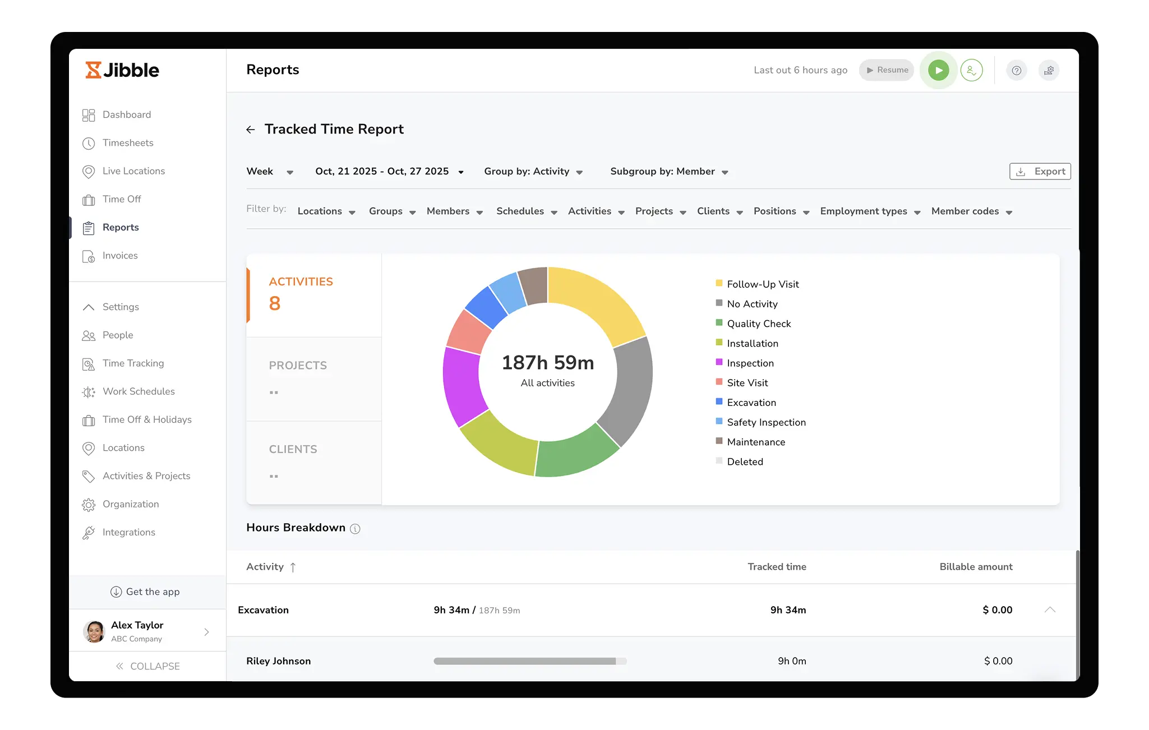Image resolution: width=1149 pixels, height=730 pixels.
Task: Click Inspection purple legend swatch
Action: pyautogui.click(x=719, y=362)
